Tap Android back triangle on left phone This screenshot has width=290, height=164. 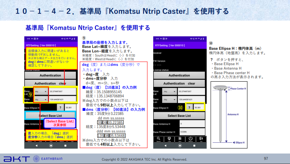[x=36, y=146]
